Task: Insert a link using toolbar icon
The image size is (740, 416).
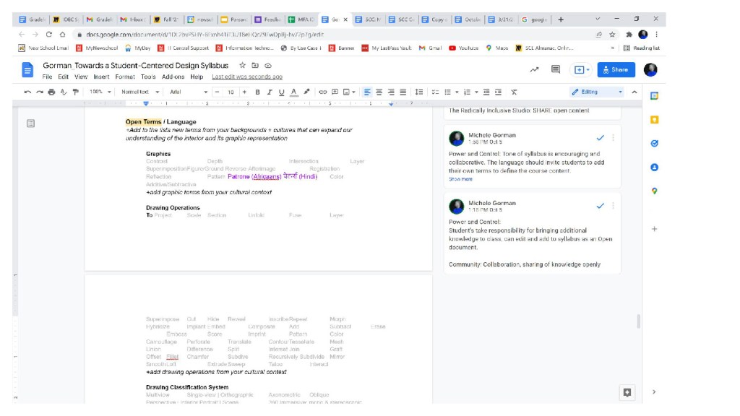Action: click(x=323, y=92)
